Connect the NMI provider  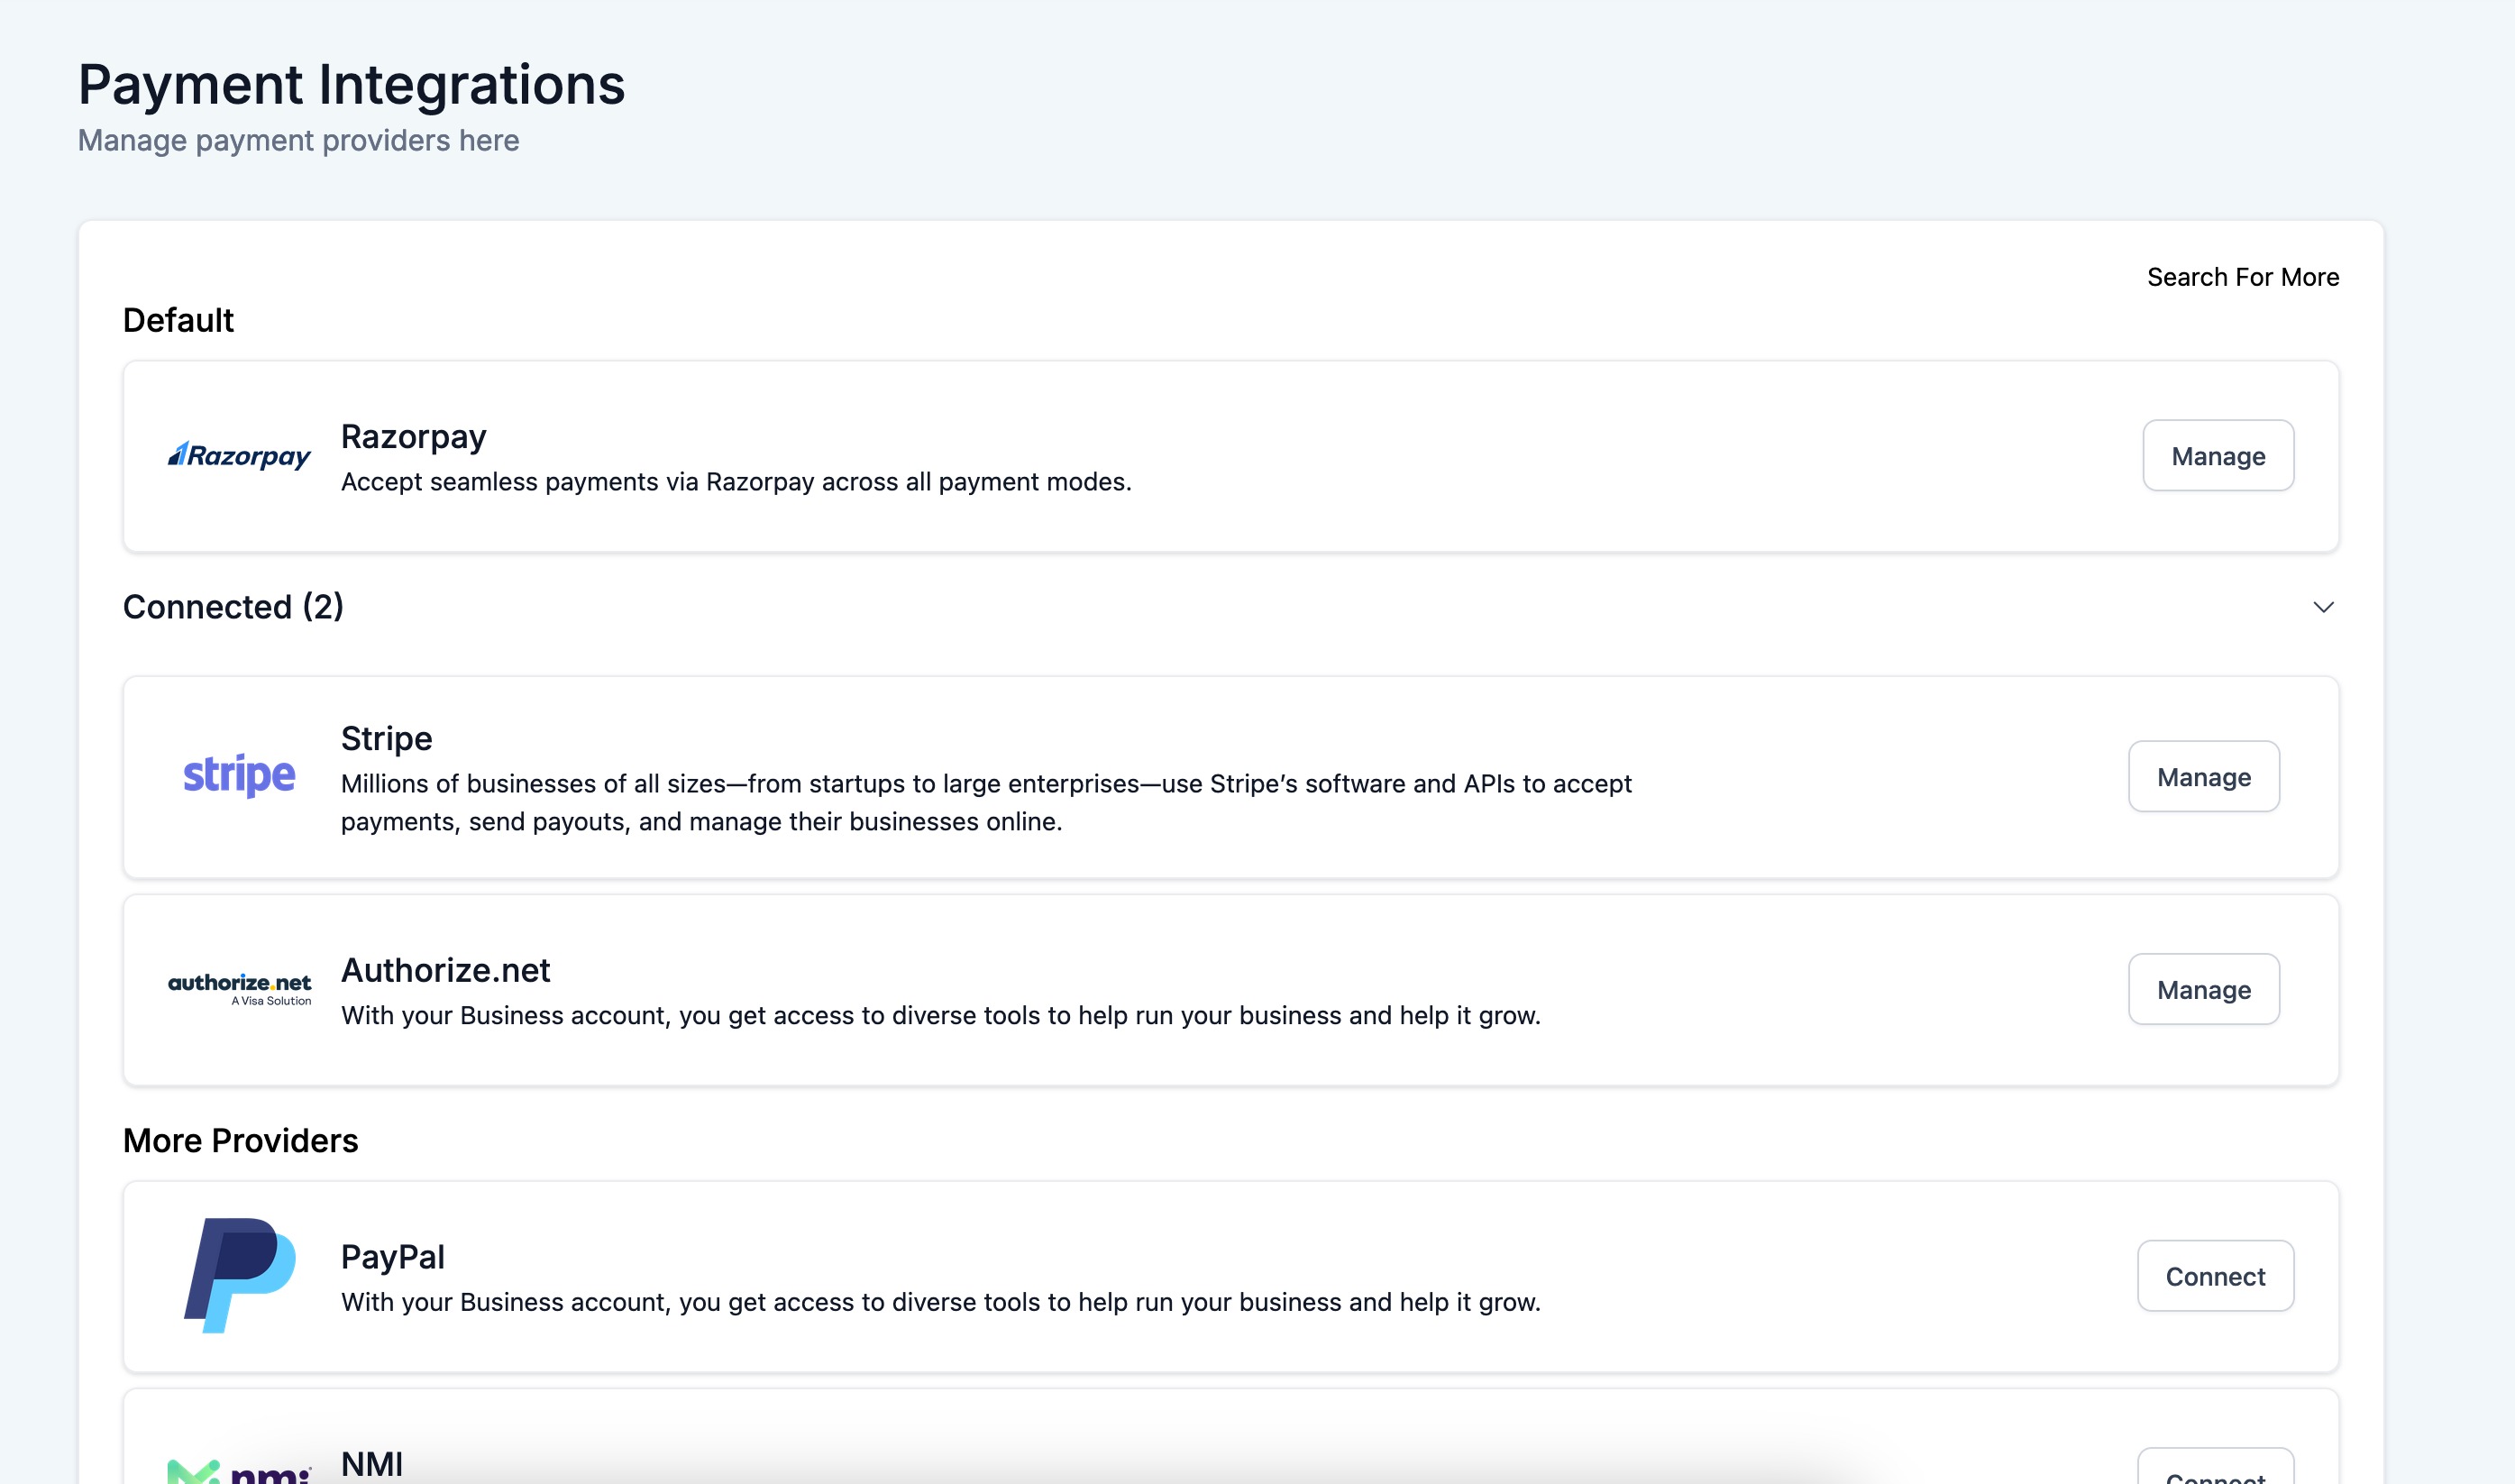tap(2214, 1474)
